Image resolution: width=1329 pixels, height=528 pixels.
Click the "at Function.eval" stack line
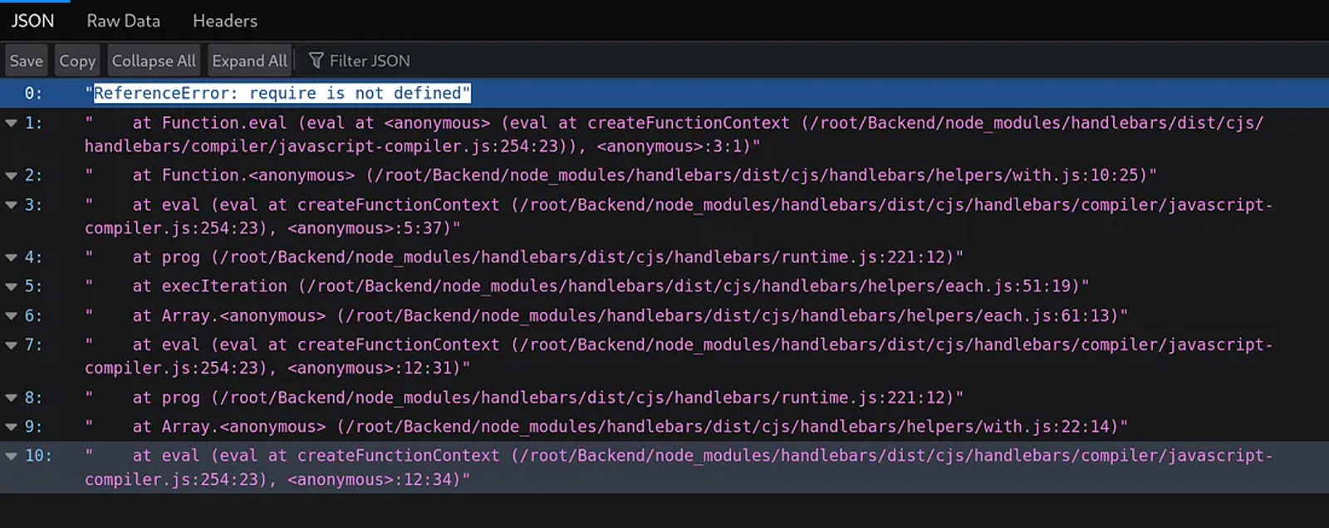coord(674,134)
